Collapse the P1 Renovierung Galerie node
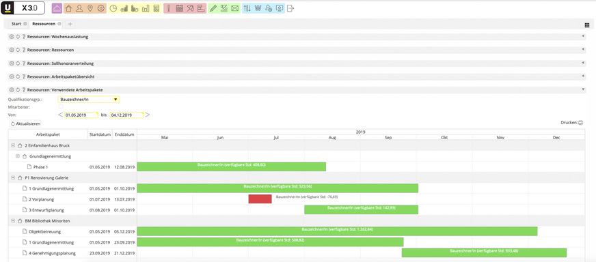The image size is (596, 262). click(x=13, y=177)
